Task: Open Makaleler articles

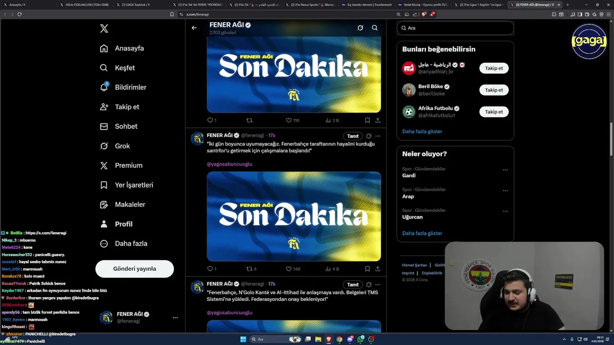Action: point(122,205)
